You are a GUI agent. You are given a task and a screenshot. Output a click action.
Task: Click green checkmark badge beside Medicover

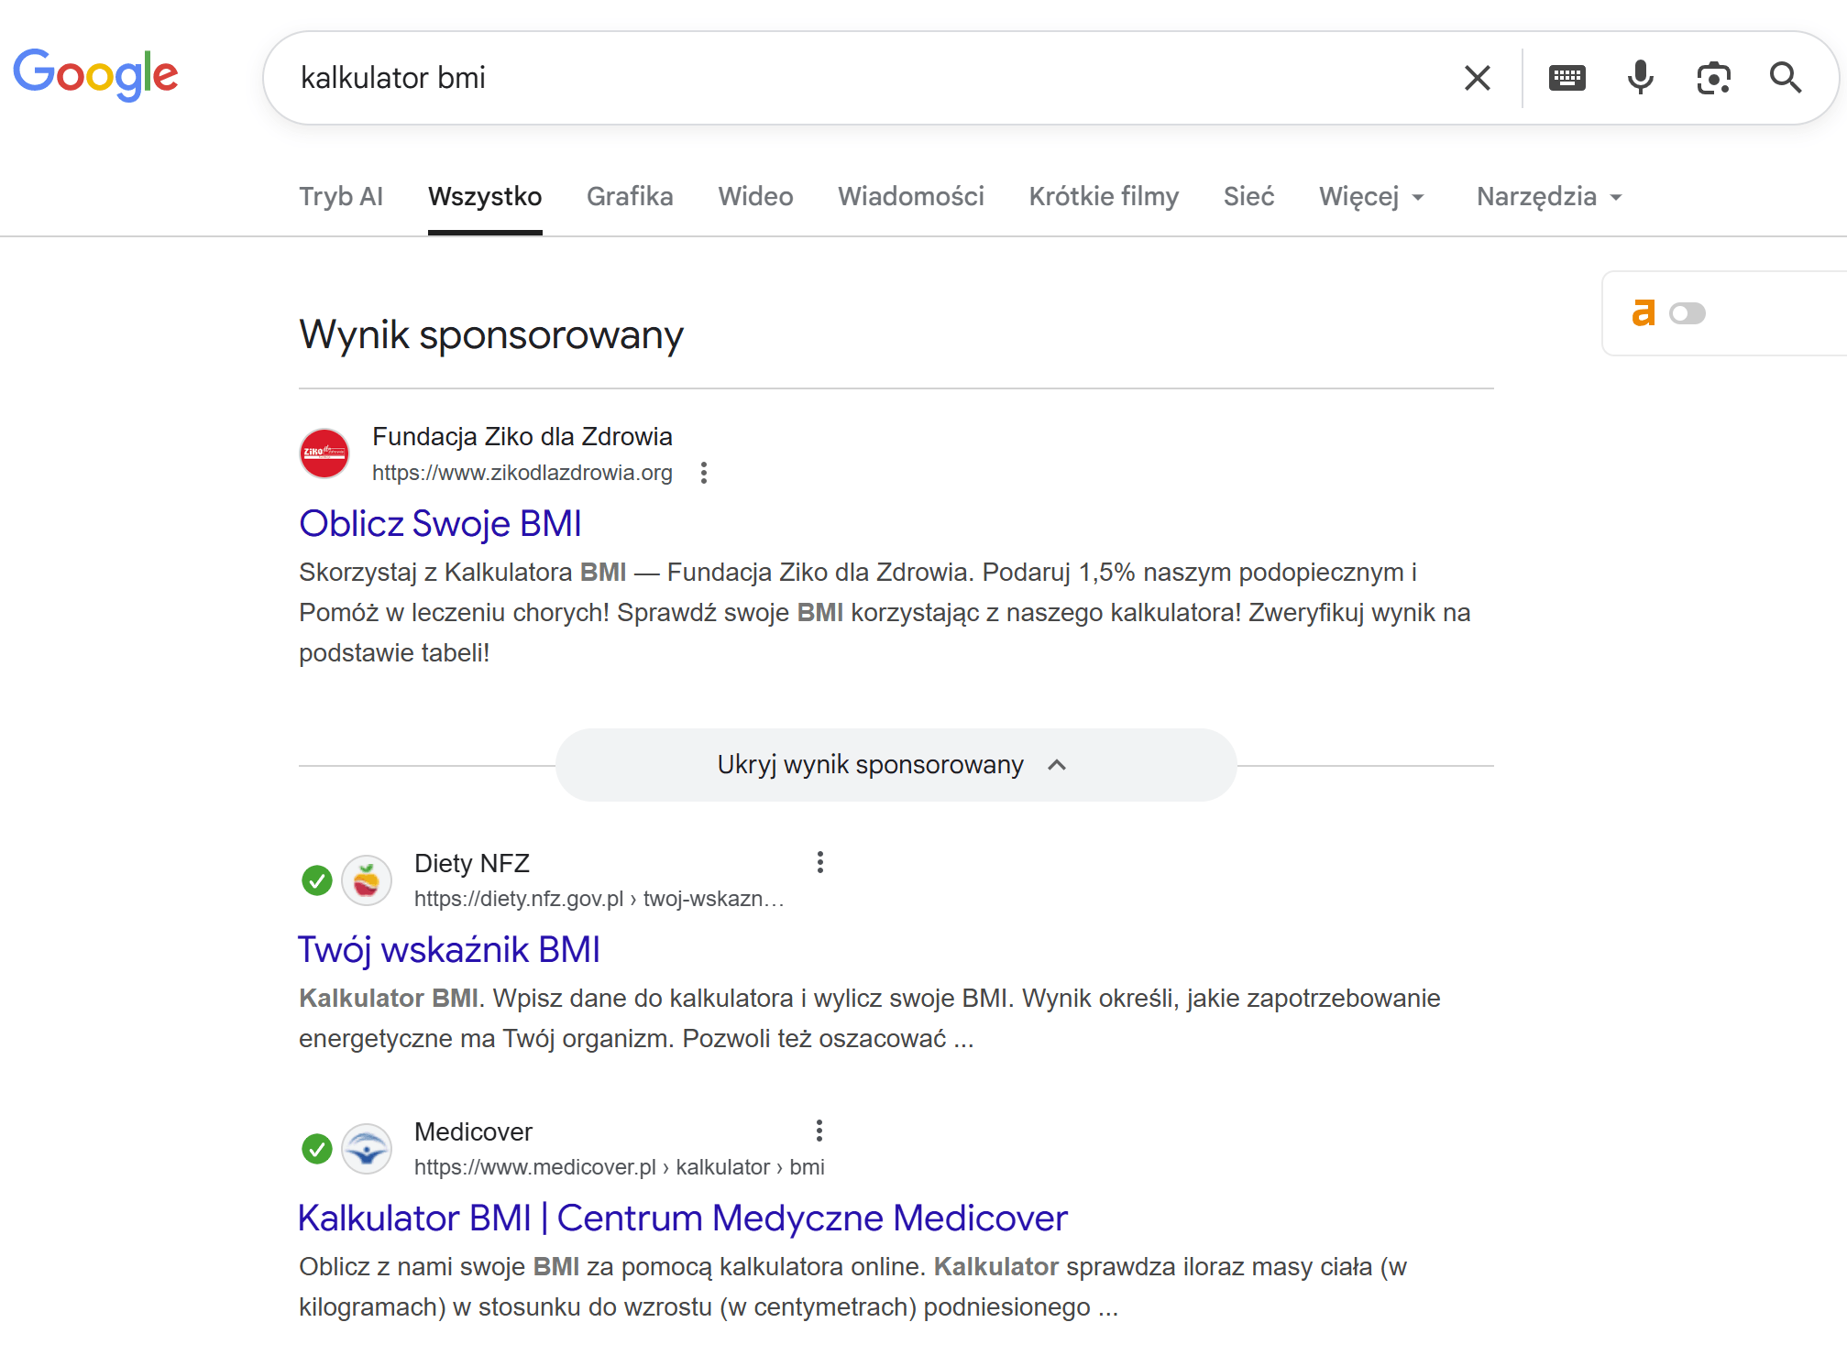(317, 1149)
